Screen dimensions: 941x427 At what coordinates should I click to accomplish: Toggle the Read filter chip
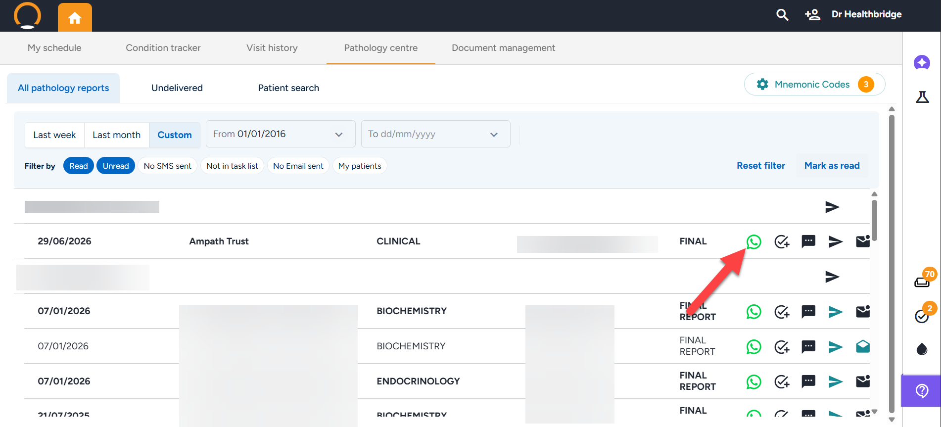79,166
